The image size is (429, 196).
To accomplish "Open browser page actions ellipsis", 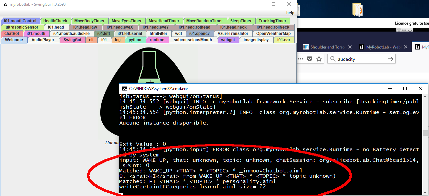I will tap(300, 59).
